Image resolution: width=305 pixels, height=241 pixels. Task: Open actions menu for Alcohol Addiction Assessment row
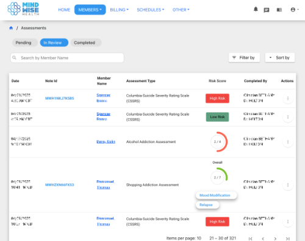(x=288, y=142)
